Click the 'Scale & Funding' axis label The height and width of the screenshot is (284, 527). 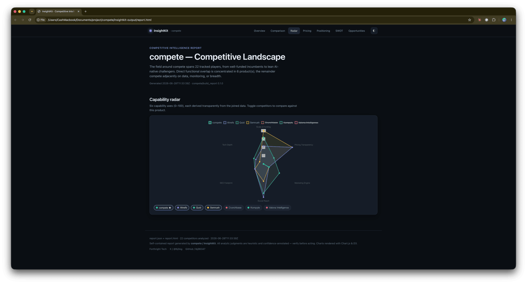tap(263, 127)
